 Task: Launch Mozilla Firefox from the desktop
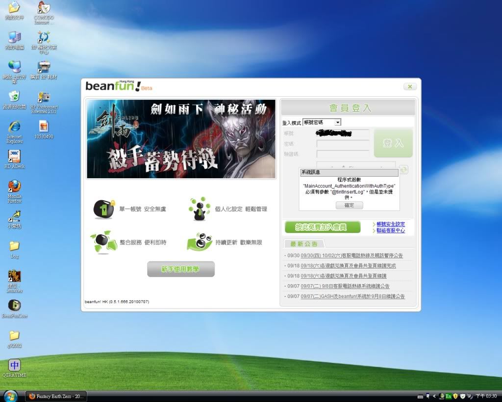pyautogui.click(x=14, y=192)
